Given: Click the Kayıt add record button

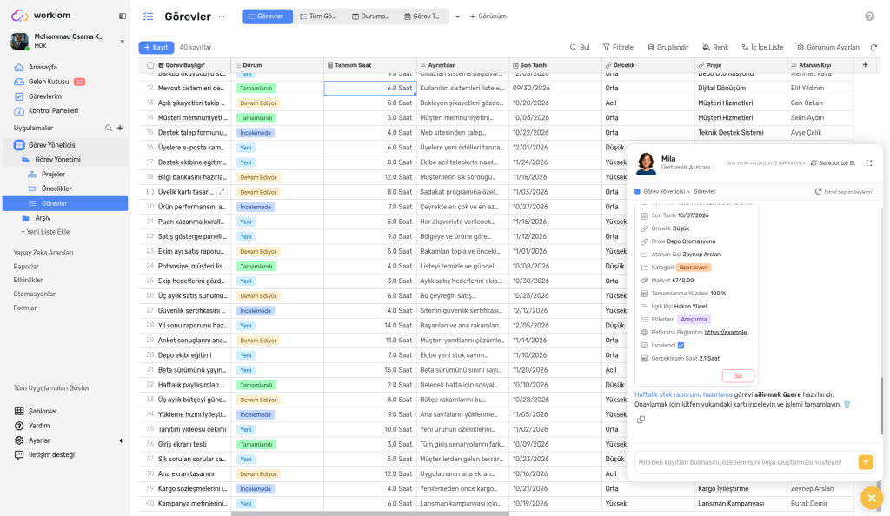Looking at the screenshot, I should (x=156, y=48).
